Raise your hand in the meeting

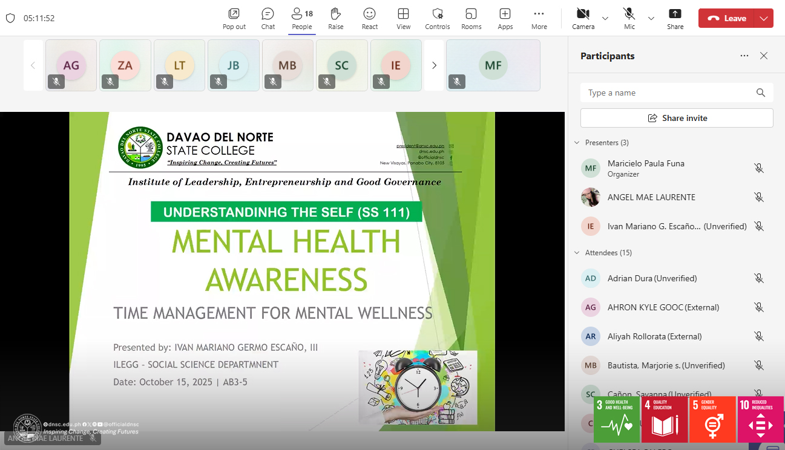click(335, 18)
